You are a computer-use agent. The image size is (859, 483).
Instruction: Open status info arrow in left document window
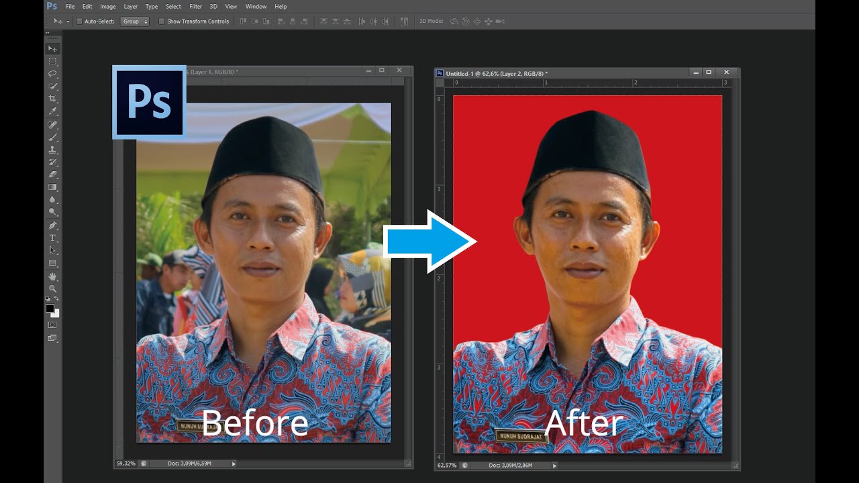point(234,464)
